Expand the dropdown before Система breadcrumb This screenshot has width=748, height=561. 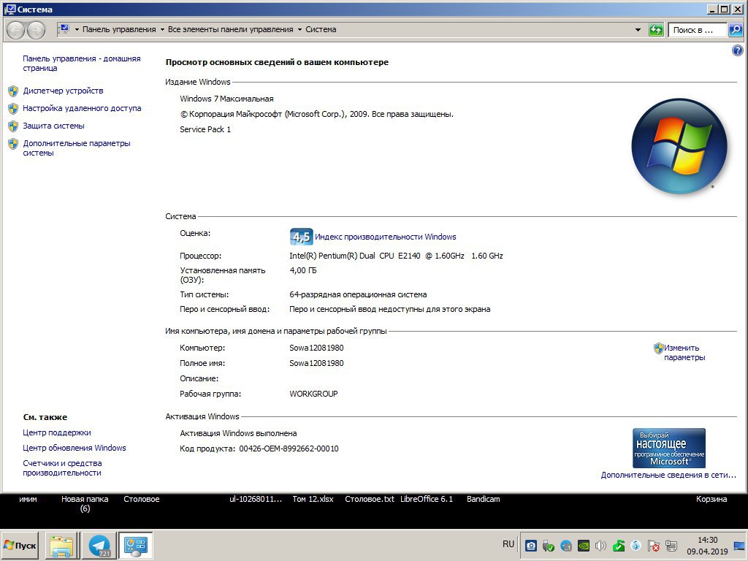(x=299, y=29)
